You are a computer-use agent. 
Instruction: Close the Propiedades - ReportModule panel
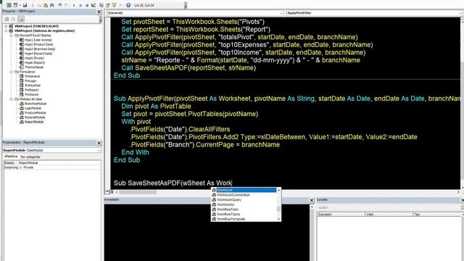pyautogui.click(x=99, y=143)
